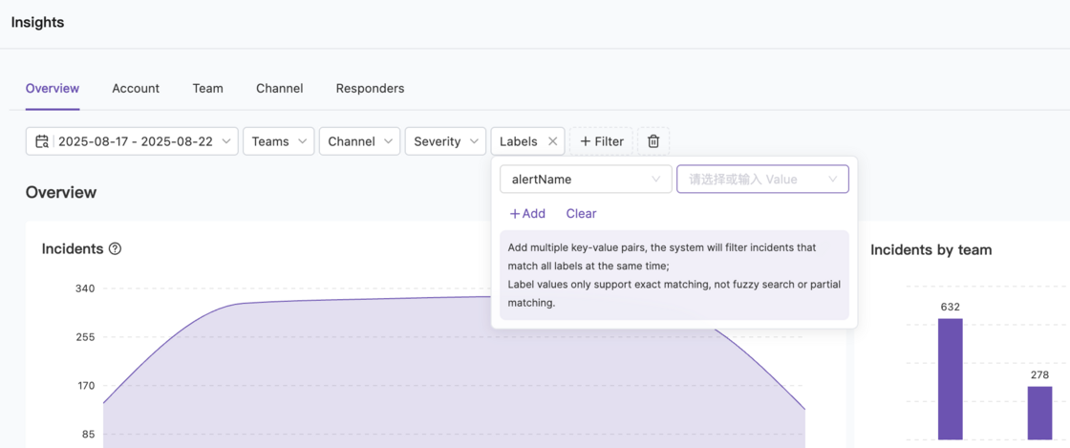The width and height of the screenshot is (1070, 448).
Task: Open the alertName key dropdown
Action: click(x=585, y=179)
